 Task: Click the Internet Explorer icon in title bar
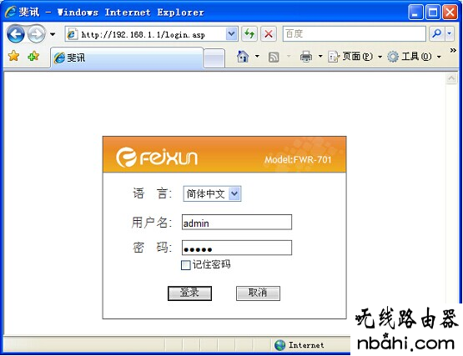[11, 12]
